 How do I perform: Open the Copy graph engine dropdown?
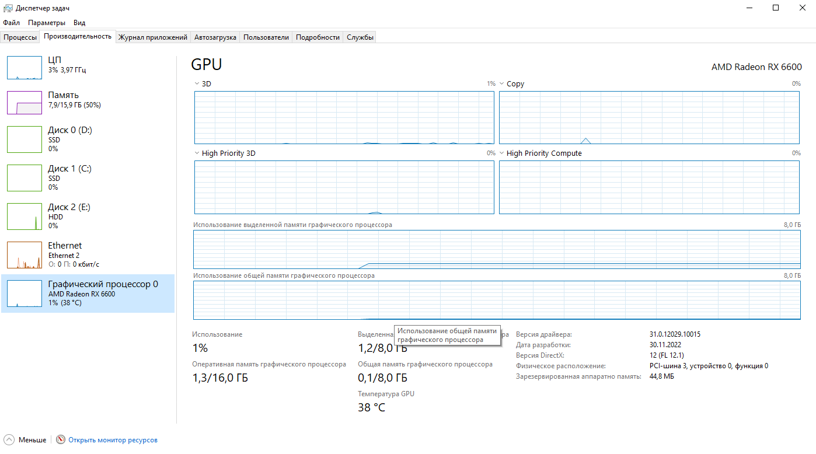(x=502, y=83)
